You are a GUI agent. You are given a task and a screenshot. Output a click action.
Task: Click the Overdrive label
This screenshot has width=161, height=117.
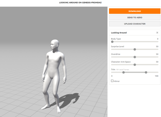tap(116, 54)
